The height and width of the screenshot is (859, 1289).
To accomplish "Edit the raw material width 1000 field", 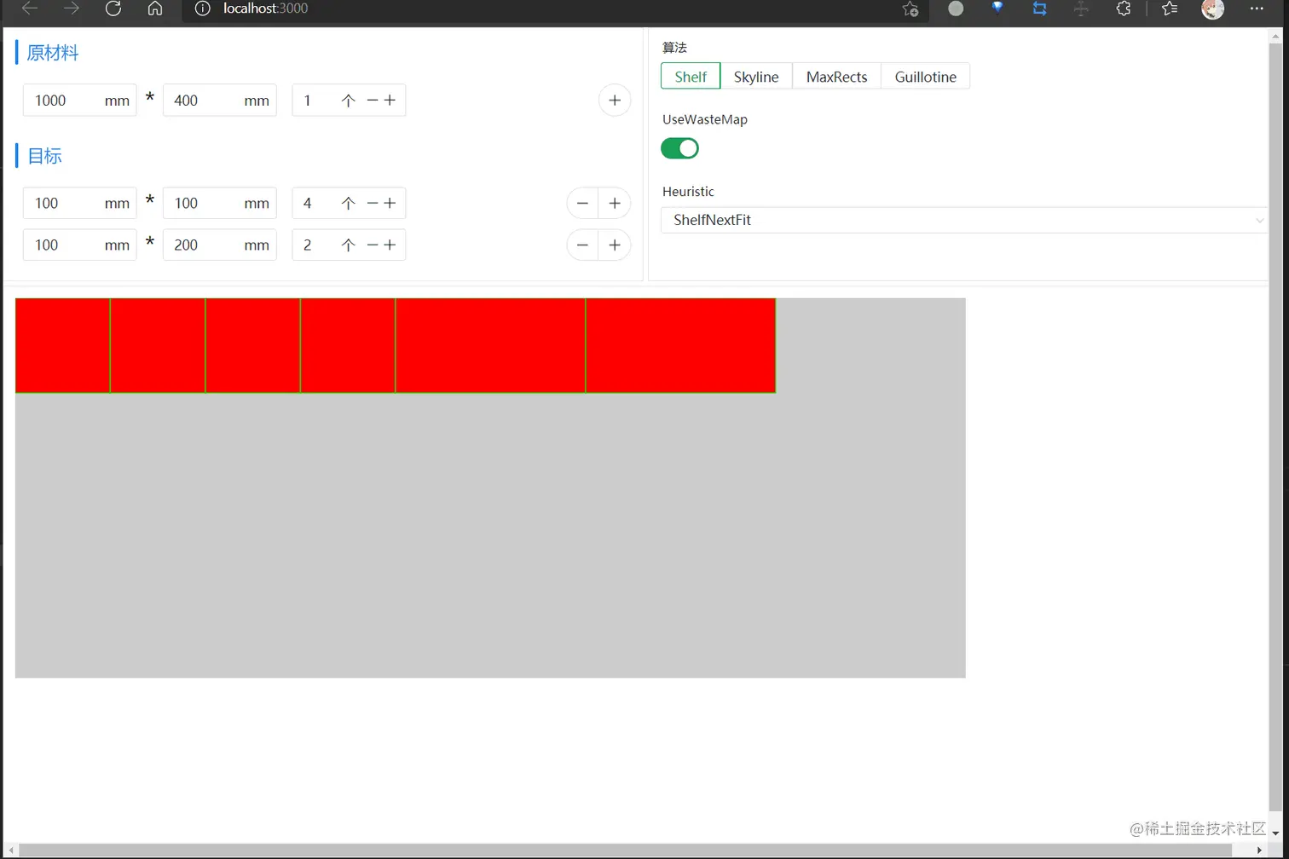I will (79, 101).
